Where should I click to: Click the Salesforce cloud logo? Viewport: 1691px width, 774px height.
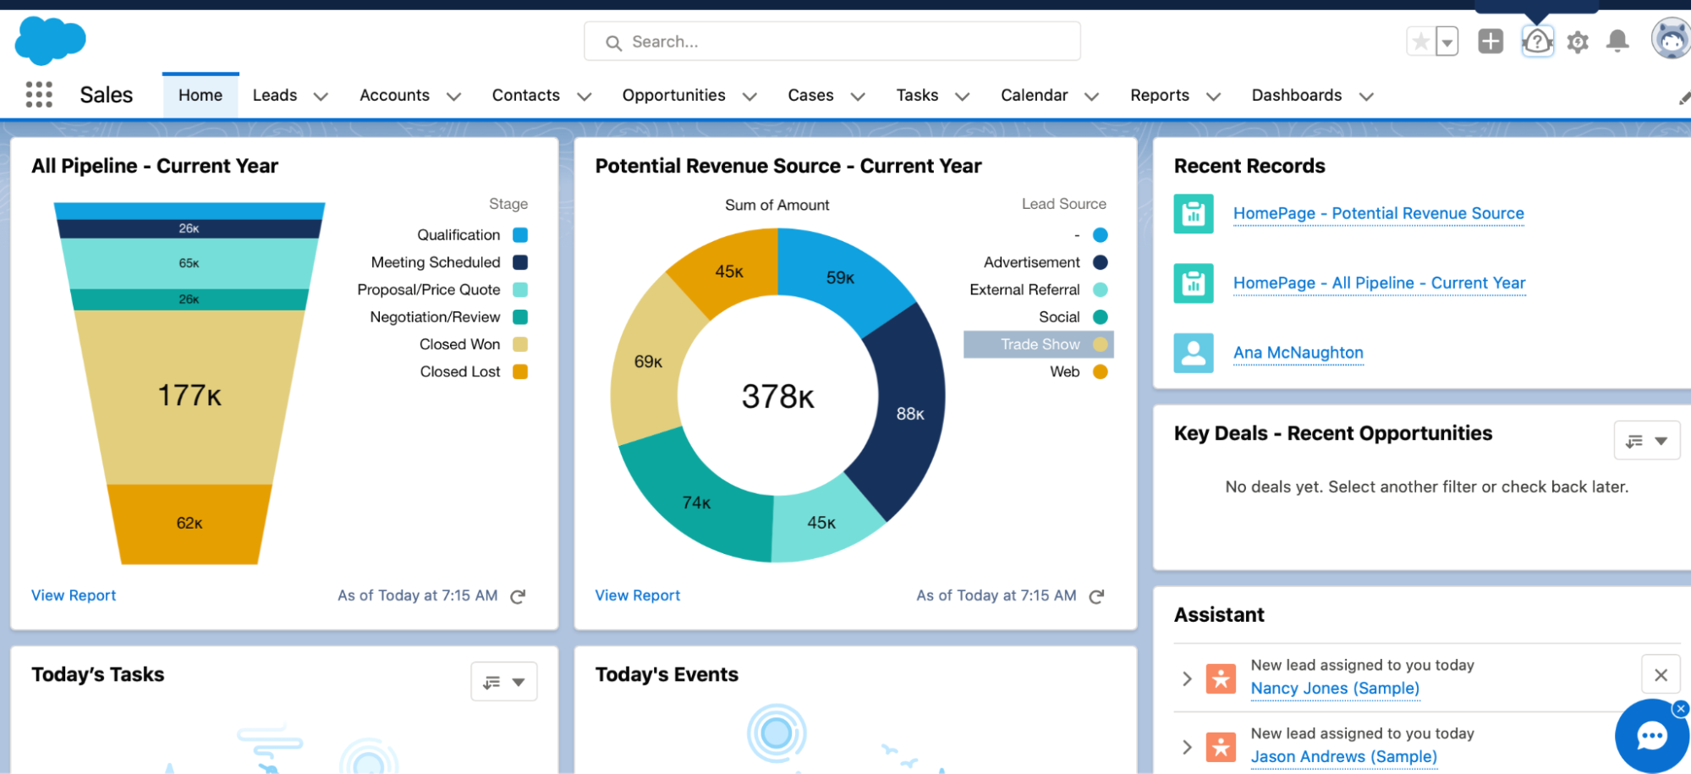click(x=51, y=40)
